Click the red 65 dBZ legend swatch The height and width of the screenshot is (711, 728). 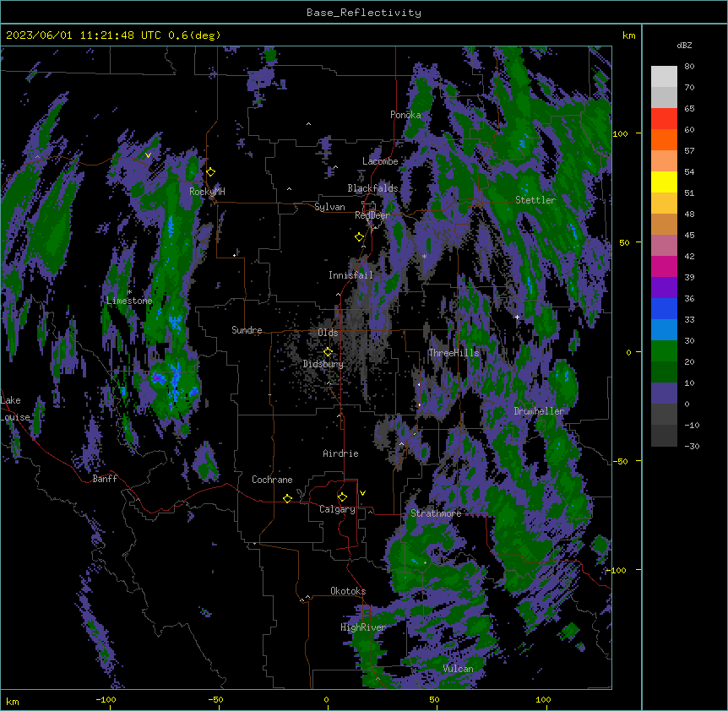[x=664, y=119]
